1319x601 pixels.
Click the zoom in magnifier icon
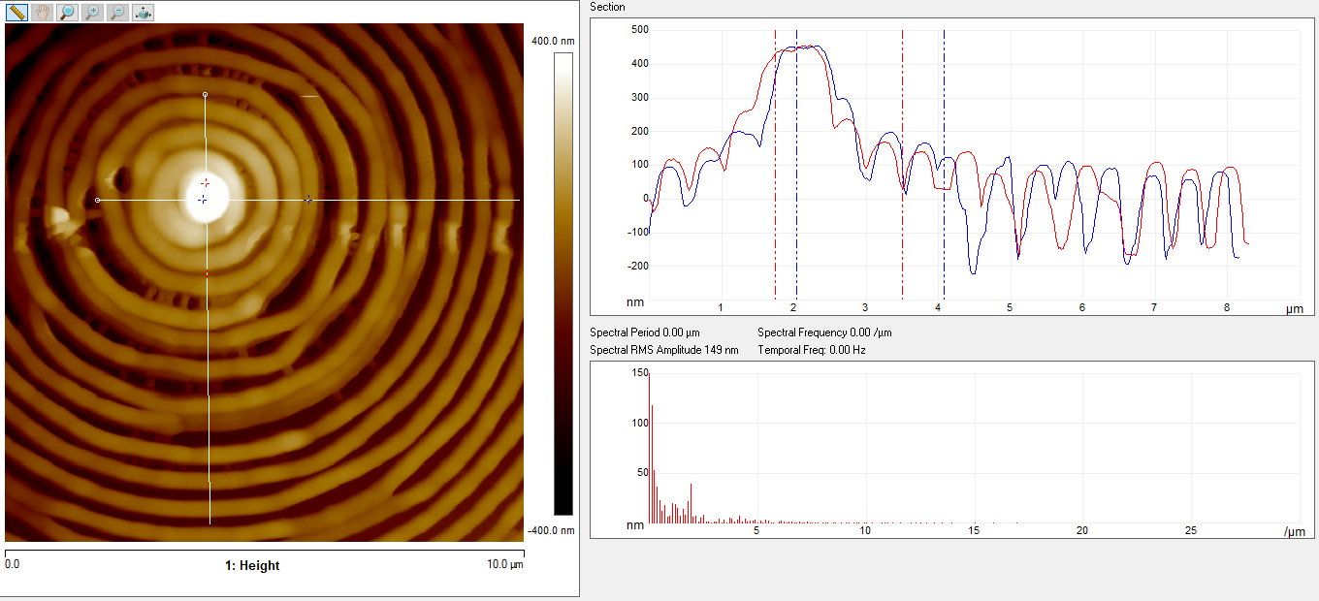click(92, 13)
